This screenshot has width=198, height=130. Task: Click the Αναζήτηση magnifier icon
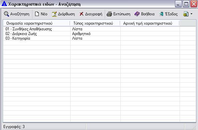pos(6,14)
